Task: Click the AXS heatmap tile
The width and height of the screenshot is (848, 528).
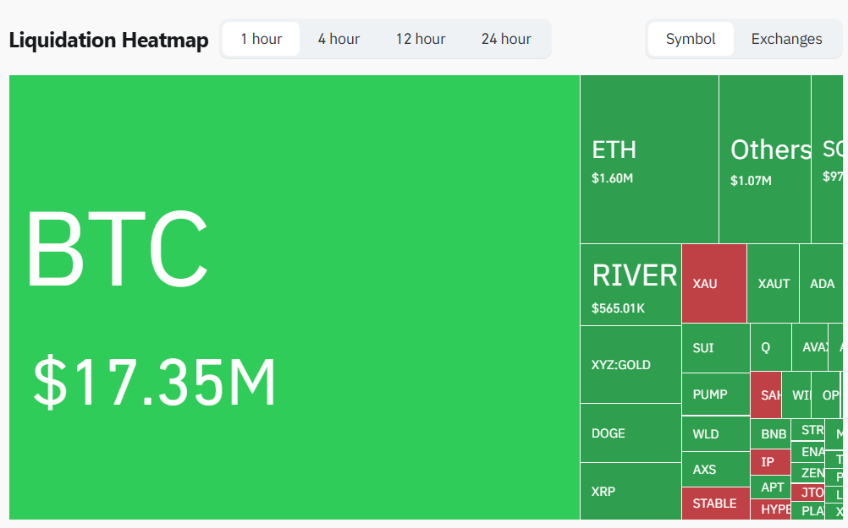Action: tap(715, 470)
